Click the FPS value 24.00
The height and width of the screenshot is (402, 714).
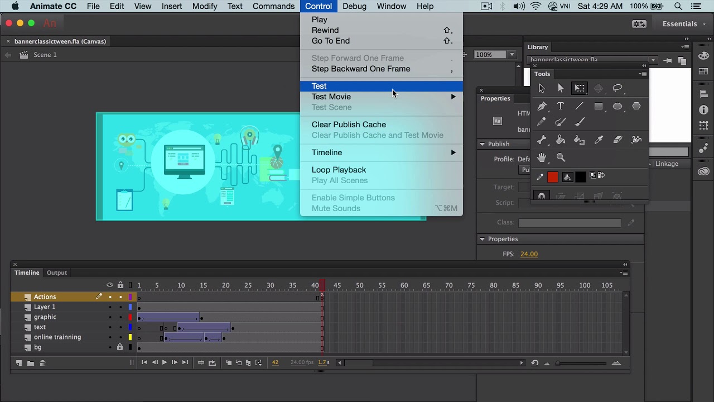[529, 254]
